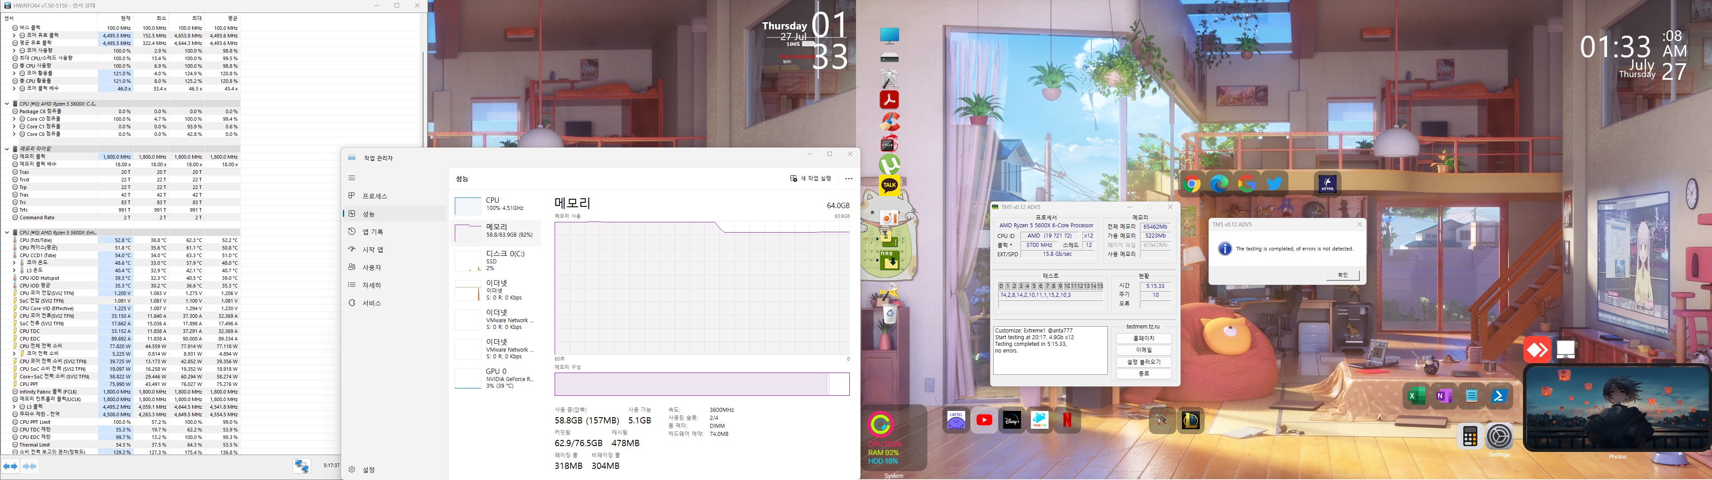Launch Disney+ shortcut in bottom dock
This screenshot has width=1712, height=480.
click(1012, 420)
